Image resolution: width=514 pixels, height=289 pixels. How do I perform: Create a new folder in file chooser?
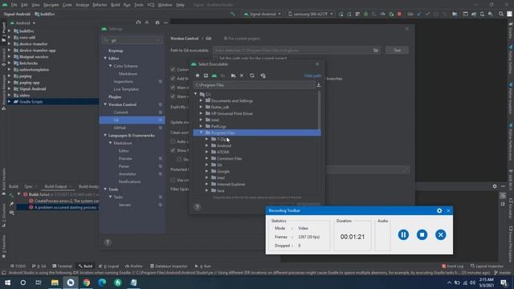(233, 75)
